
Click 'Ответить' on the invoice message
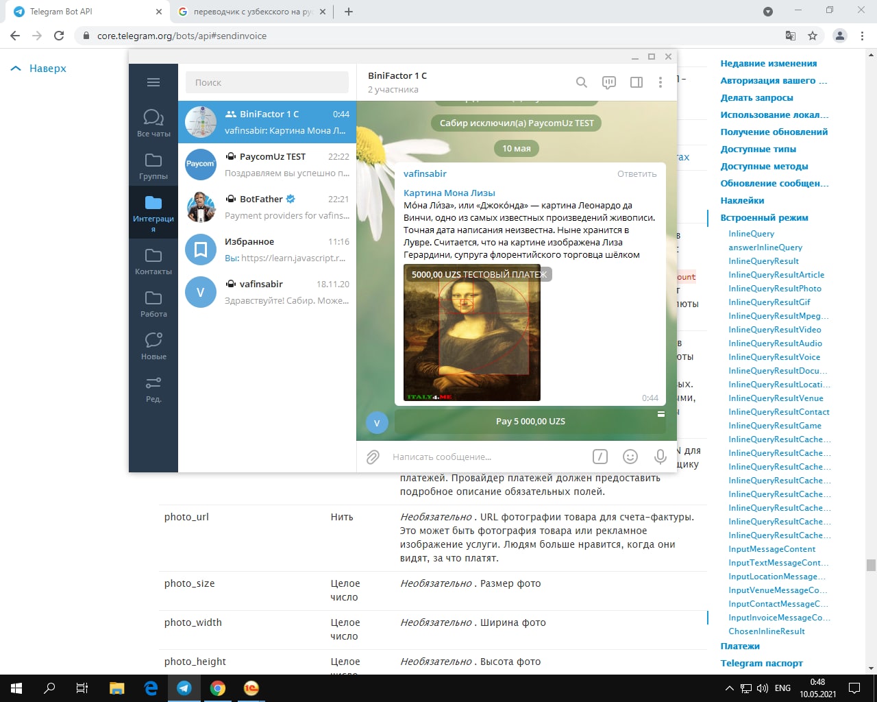point(637,174)
